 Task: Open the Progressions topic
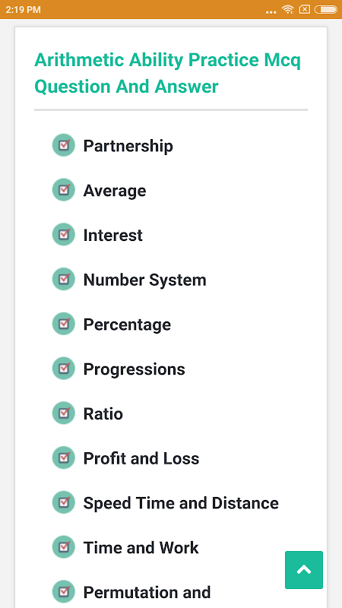click(135, 369)
